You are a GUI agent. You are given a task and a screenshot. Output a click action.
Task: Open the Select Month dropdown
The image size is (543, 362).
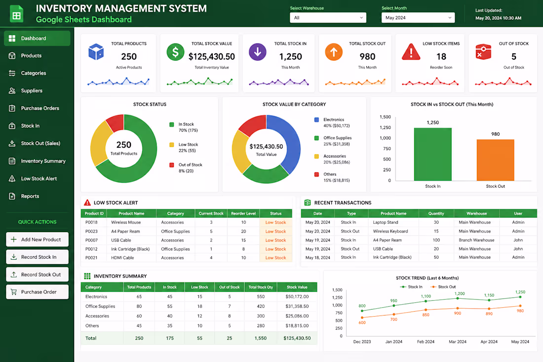point(418,18)
